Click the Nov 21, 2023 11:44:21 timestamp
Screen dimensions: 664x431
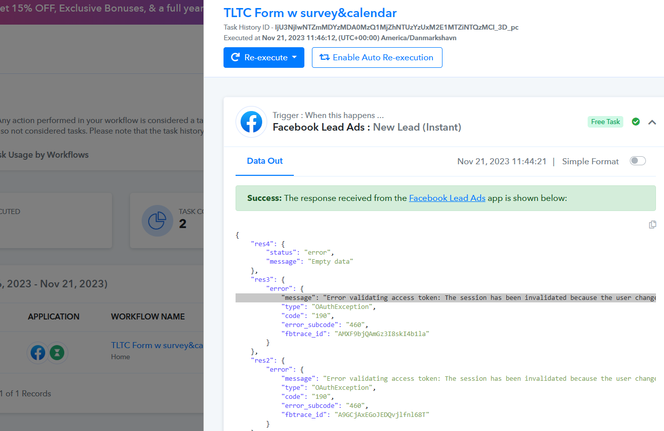coord(502,161)
